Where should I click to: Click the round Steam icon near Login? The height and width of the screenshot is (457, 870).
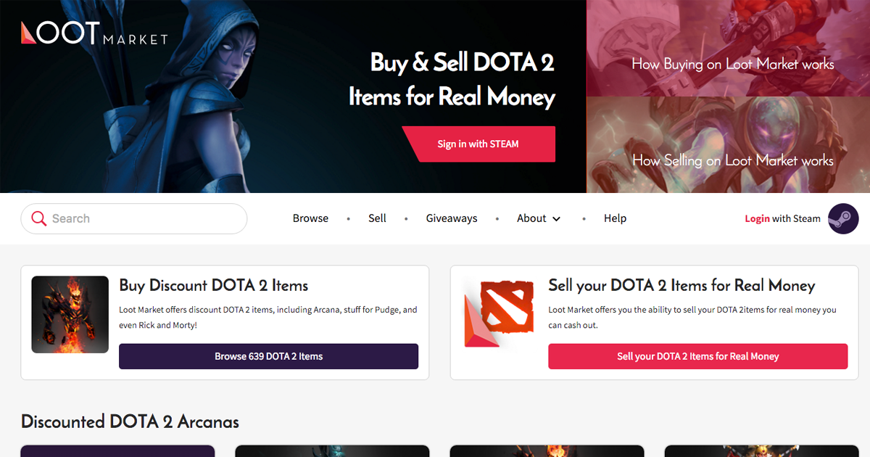tap(843, 218)
